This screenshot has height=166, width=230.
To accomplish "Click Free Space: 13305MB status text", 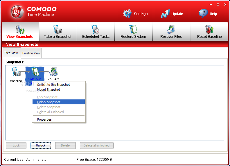I will click(x=94, y=160).
